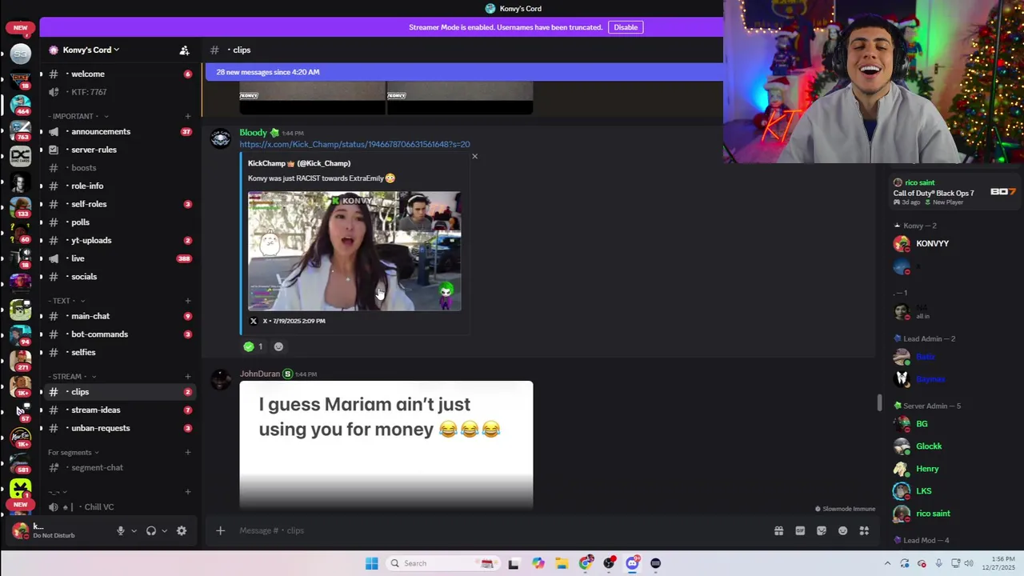Add a reaction to Bloody's message

pyautogui.click(x=278, y=346)
